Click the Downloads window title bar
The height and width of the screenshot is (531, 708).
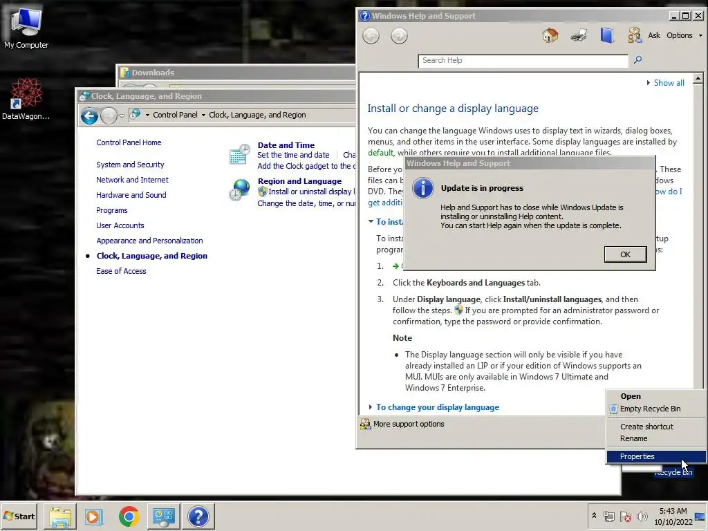(237, 72)
